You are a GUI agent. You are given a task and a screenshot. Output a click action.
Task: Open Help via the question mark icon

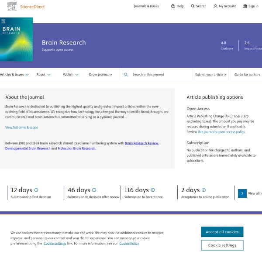click(173, 6)
